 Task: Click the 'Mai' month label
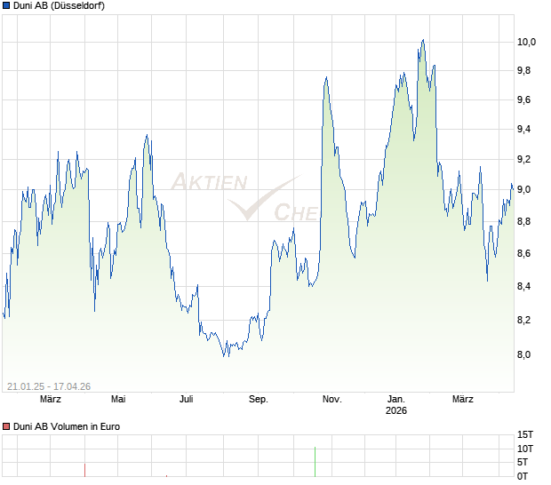click(118, 399)
